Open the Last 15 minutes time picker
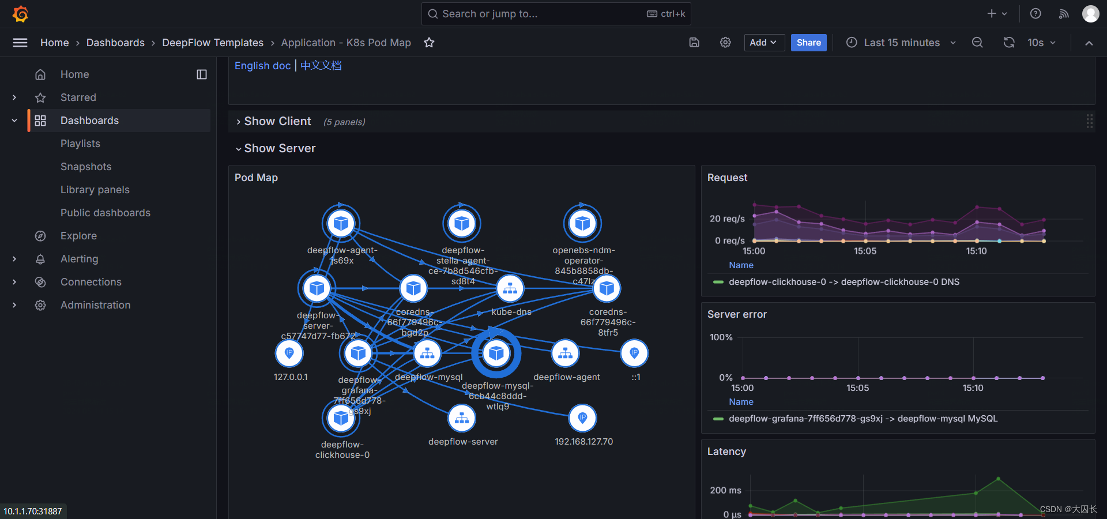The image size is (1107, 519). point(901,43)
